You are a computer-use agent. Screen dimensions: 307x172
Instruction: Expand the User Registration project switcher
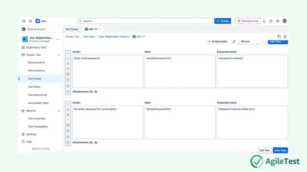tap(58, 39)
